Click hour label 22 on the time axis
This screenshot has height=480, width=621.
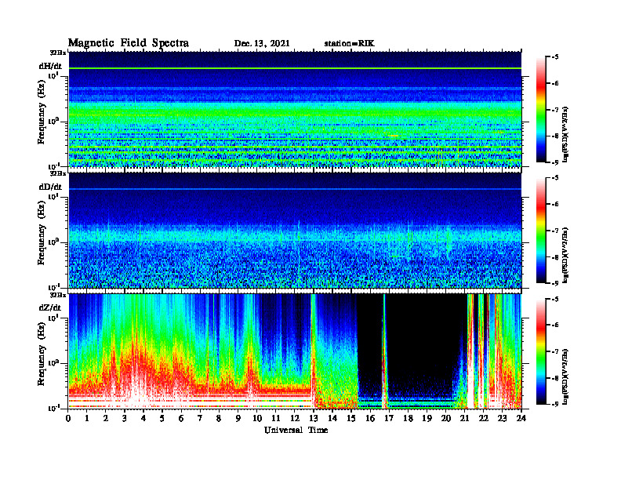point(483,419)
